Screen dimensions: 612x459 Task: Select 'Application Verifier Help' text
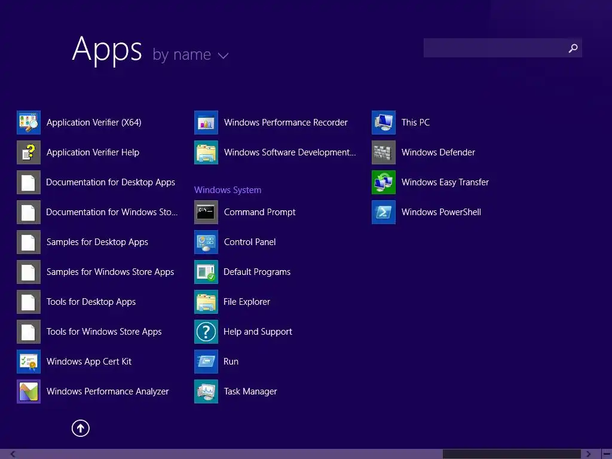point(93,152)
